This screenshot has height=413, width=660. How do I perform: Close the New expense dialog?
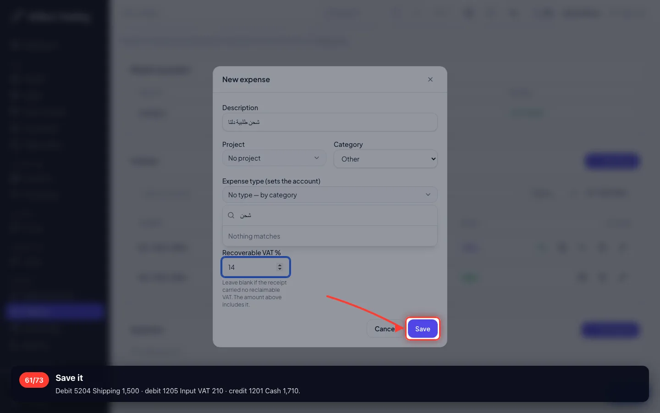click(x=430, y=79)
